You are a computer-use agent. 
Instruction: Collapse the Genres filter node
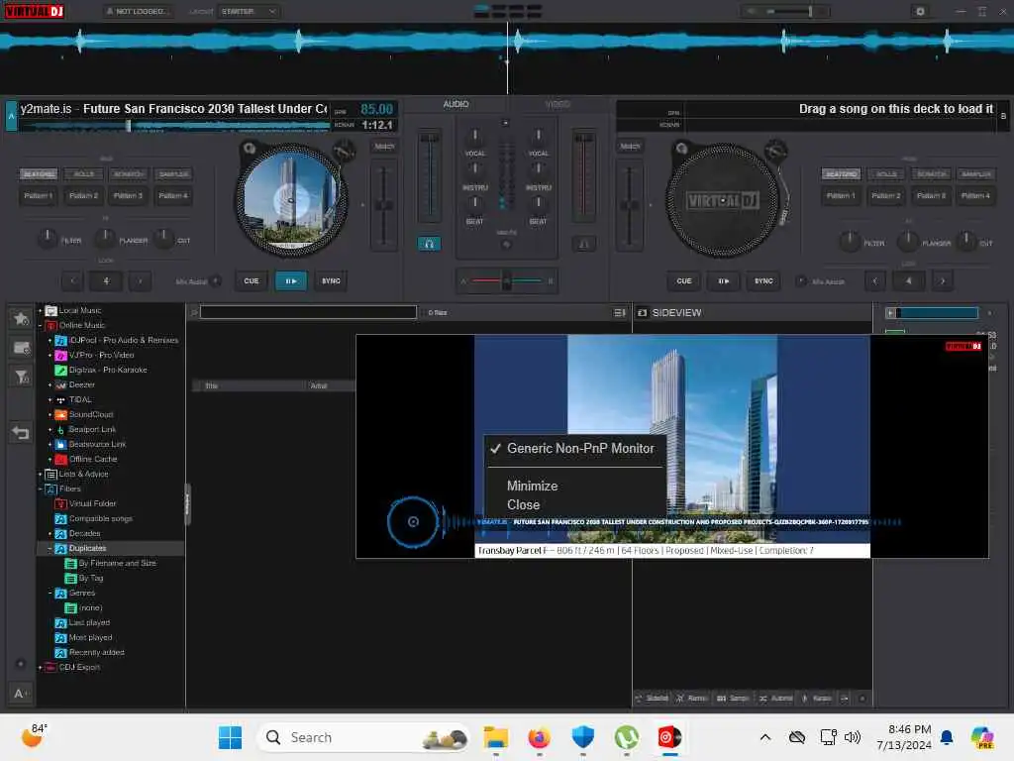tap(50, 594)
